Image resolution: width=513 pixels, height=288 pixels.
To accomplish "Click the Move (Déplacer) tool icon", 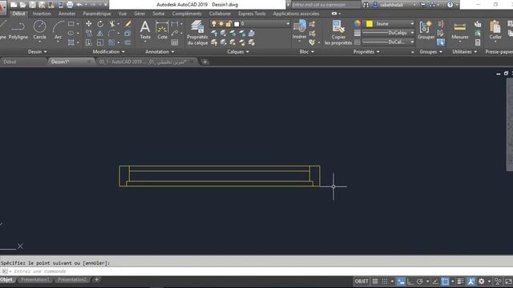I will coord(89,24).
